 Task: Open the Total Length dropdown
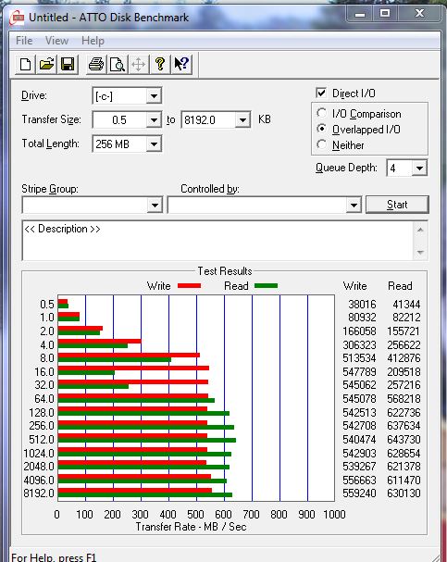pyautogui.click(x=154, y=144)
